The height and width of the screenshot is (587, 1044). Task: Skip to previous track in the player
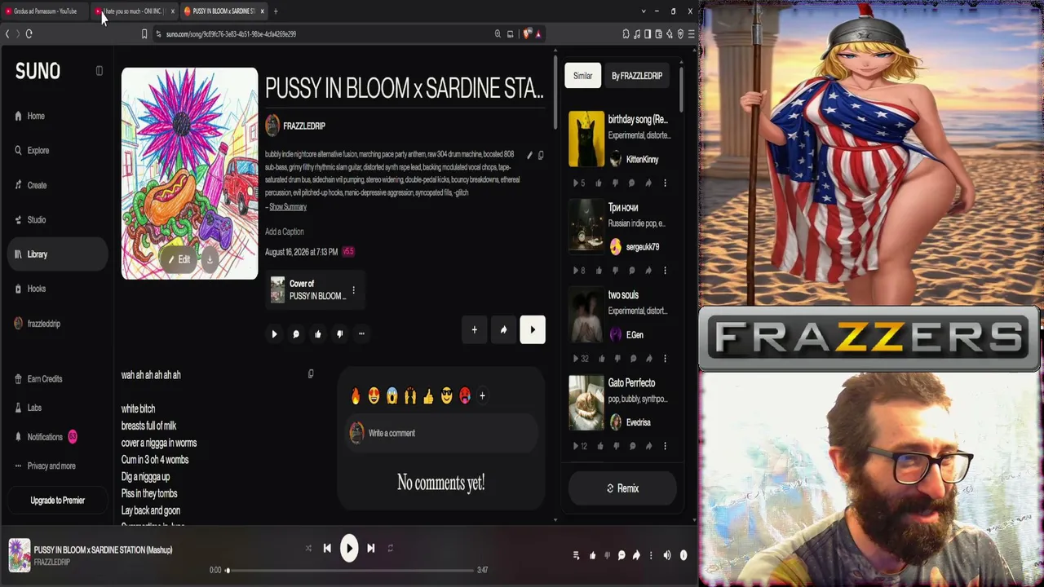327,549
